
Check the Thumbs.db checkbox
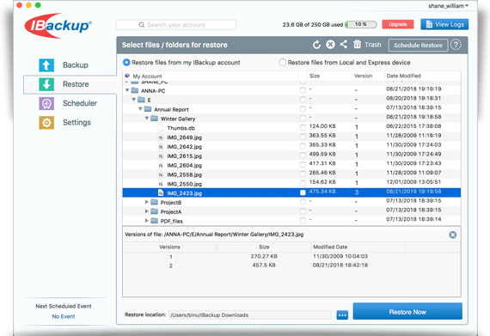(303, 128)
